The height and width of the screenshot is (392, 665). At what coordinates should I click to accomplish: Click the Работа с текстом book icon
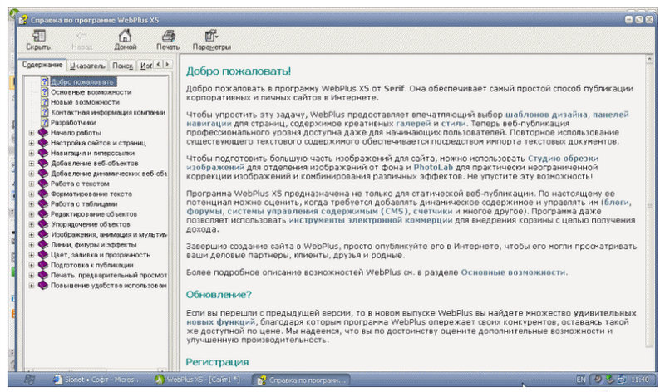43,183
